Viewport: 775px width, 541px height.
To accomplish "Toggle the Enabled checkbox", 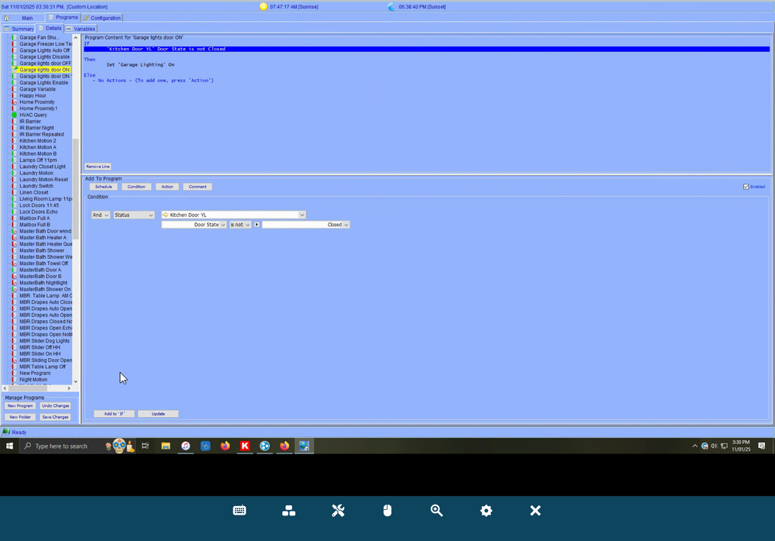I will click(746, 187).
